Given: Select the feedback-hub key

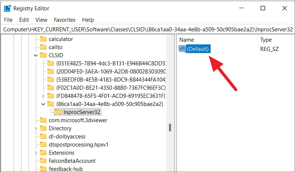Looking at the screenshot, I should [x=66, y=169].
